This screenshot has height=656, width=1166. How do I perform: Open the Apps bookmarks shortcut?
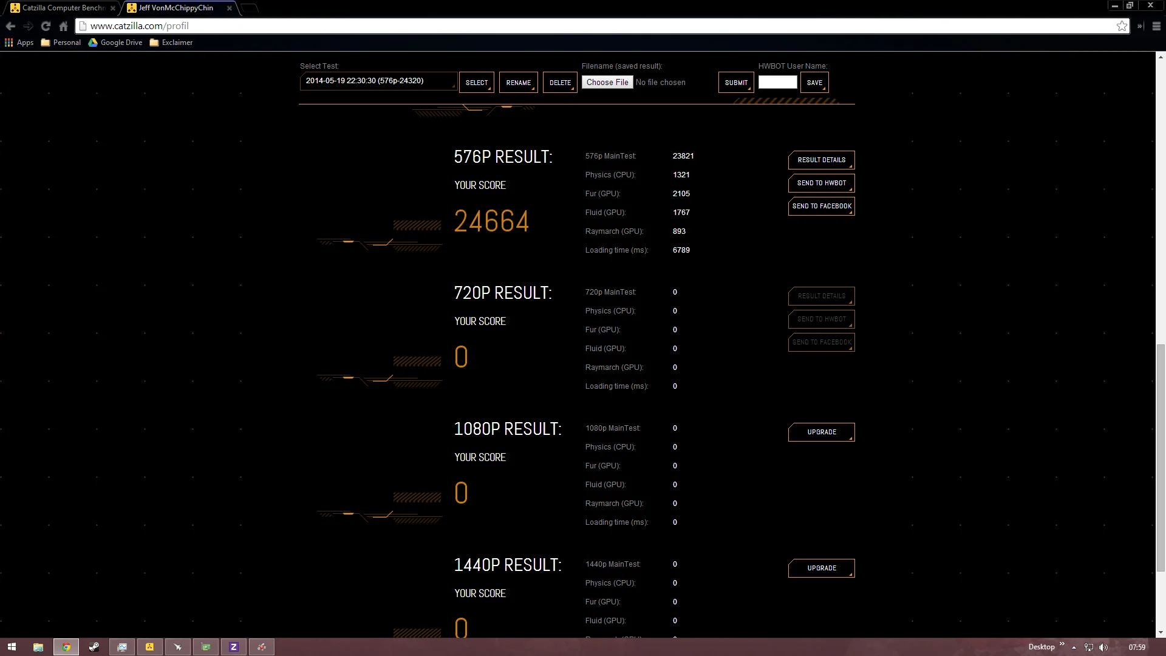pyautogui.click(x=19, y=43)
